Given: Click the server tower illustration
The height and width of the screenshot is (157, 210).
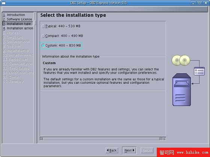Looking at the screenshot, I should 181,90.
